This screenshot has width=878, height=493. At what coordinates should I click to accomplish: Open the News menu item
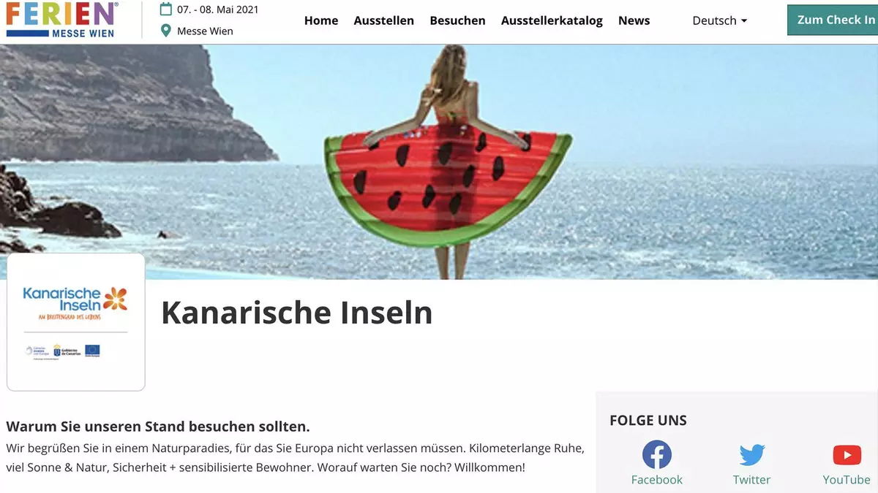click(x=634, y=20)
